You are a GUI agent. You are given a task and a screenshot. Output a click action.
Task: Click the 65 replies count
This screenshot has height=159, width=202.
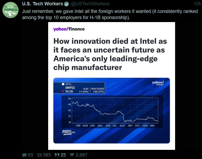tap(31, 155)
